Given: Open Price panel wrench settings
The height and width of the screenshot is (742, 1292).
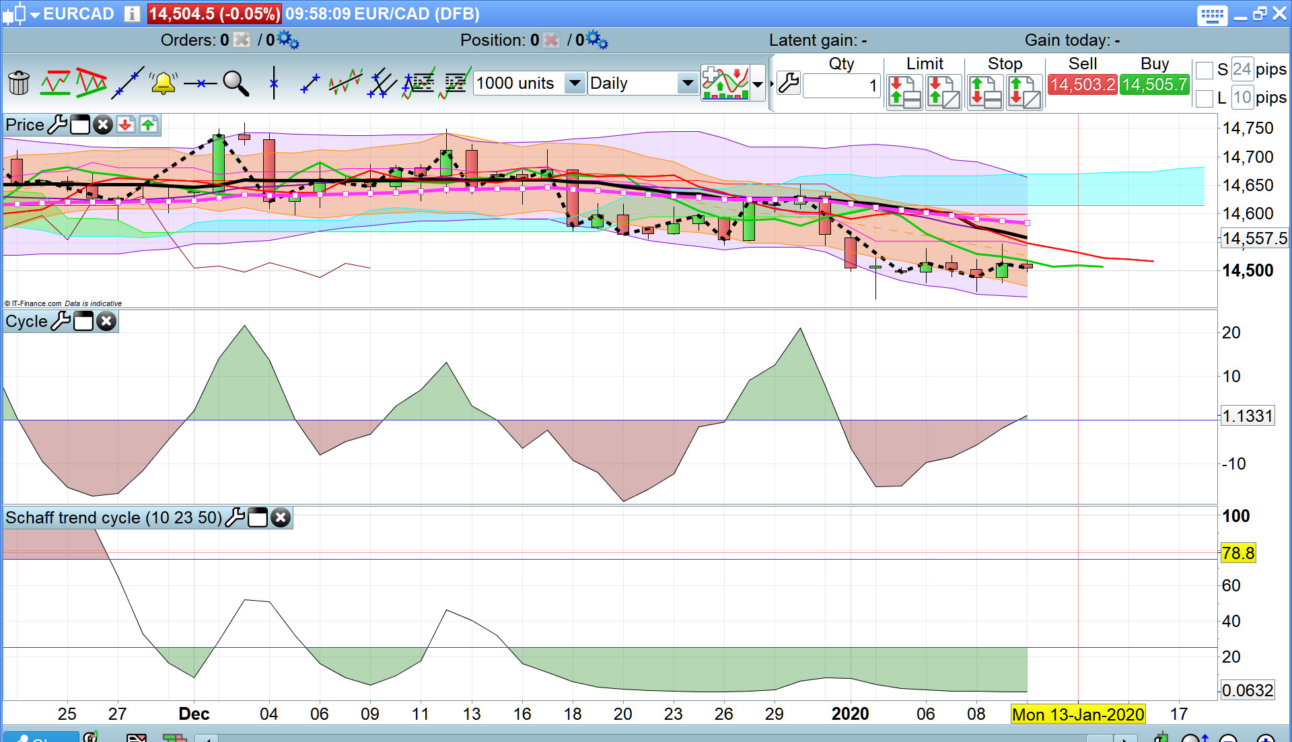Looking at the screenshot, I should (x=58, y=125).
